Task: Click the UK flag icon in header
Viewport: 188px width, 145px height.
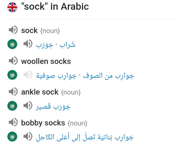Action: click(12, 7)
